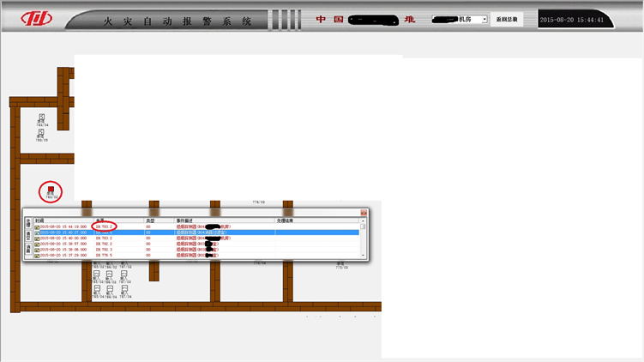
Task: Select the event row at 15:38:06.000
Action: tap(196, 250)
